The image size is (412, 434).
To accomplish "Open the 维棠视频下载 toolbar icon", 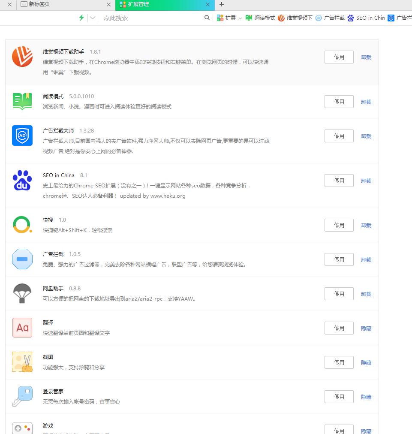I will pyautogui.click(x=281, y=18).
